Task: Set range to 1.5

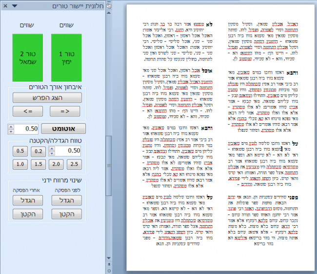Action: tap(38, 164)
